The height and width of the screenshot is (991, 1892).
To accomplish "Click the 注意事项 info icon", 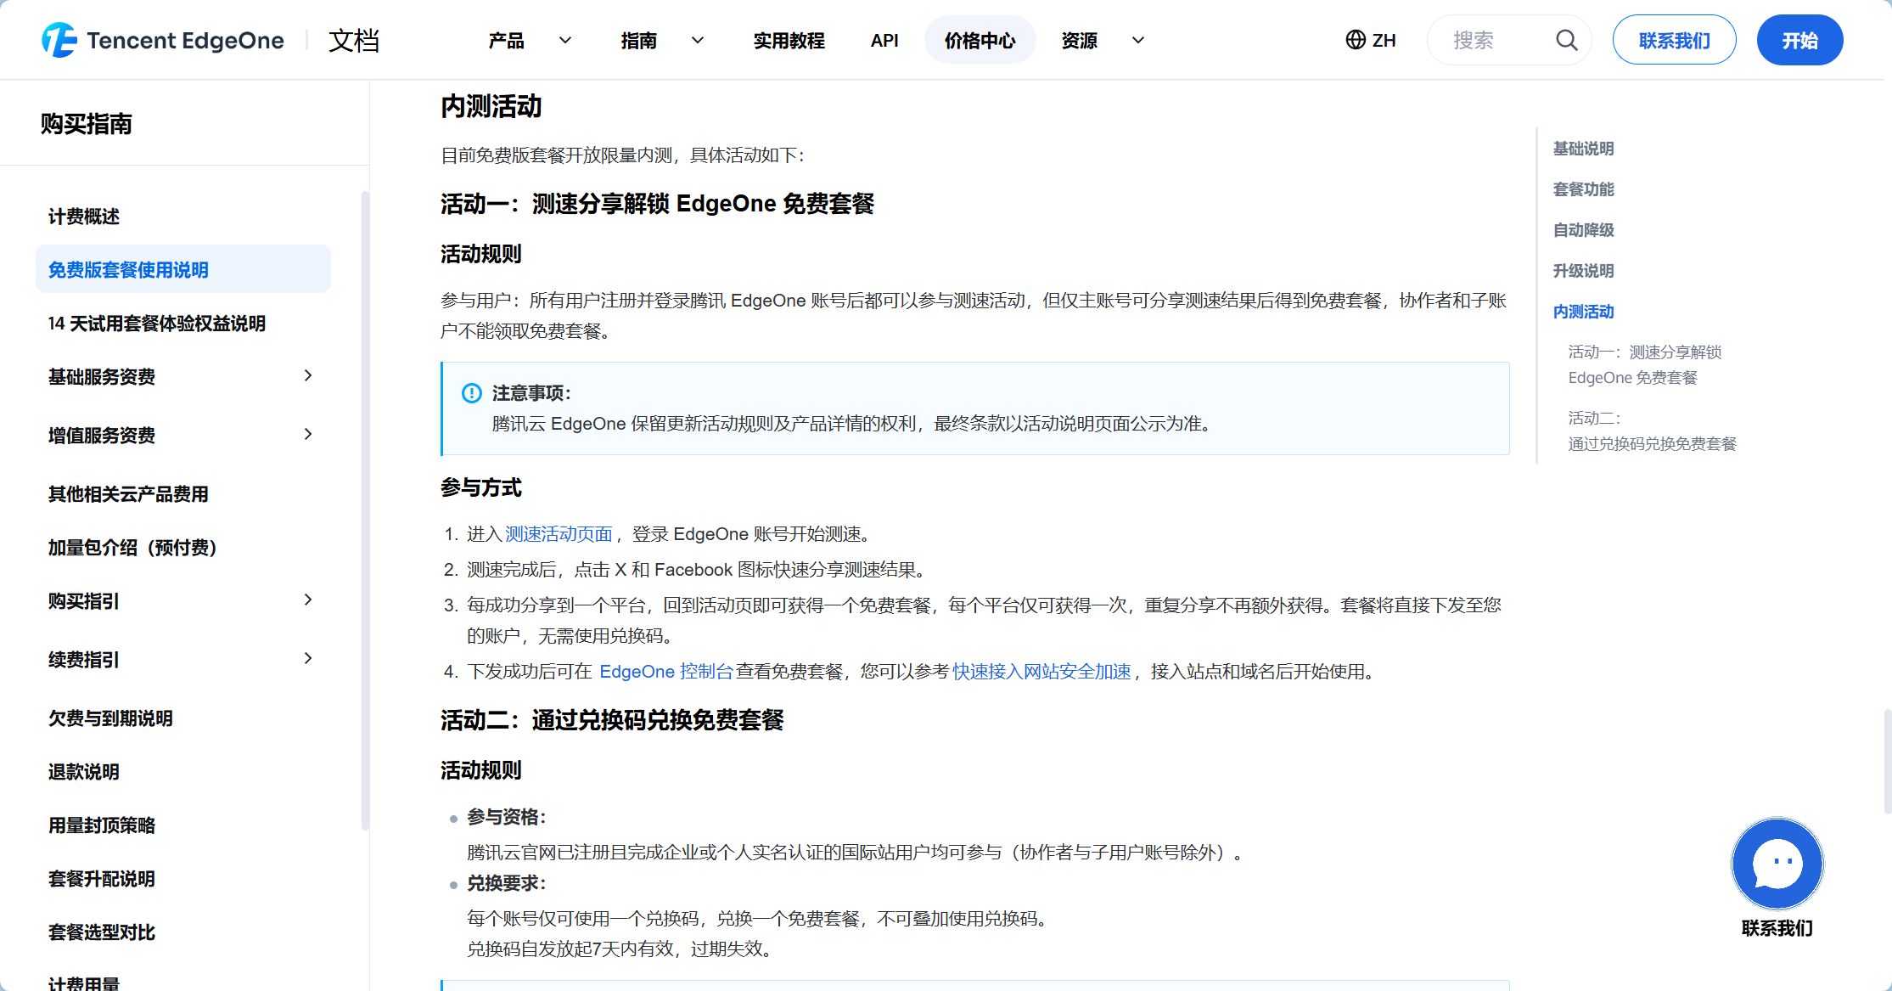I will 471,393.
